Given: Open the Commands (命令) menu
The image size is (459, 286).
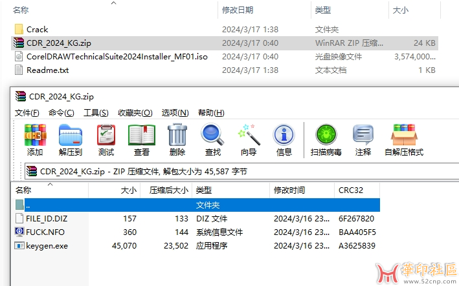Looking at the screenshot, I should [62, 112].
